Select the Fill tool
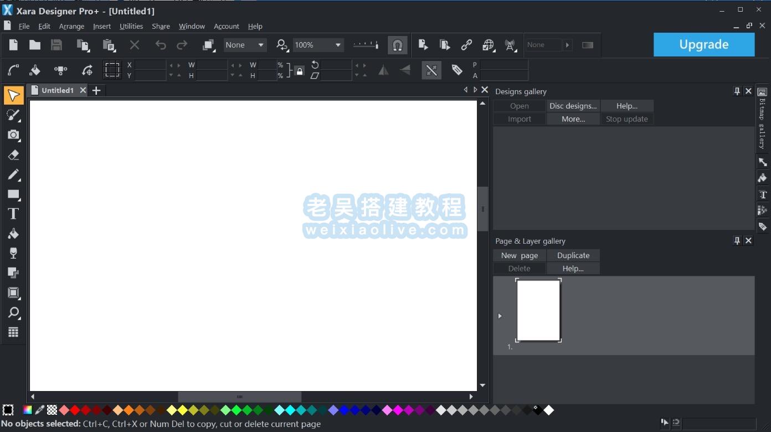This screenshot has width=771, height=432. coord(14,233)
